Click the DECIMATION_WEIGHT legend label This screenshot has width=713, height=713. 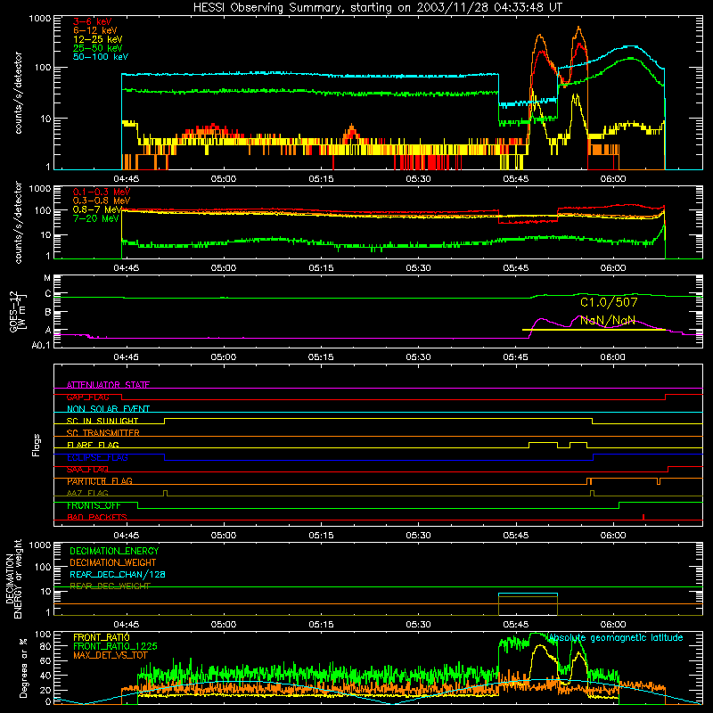pos(113,562)
